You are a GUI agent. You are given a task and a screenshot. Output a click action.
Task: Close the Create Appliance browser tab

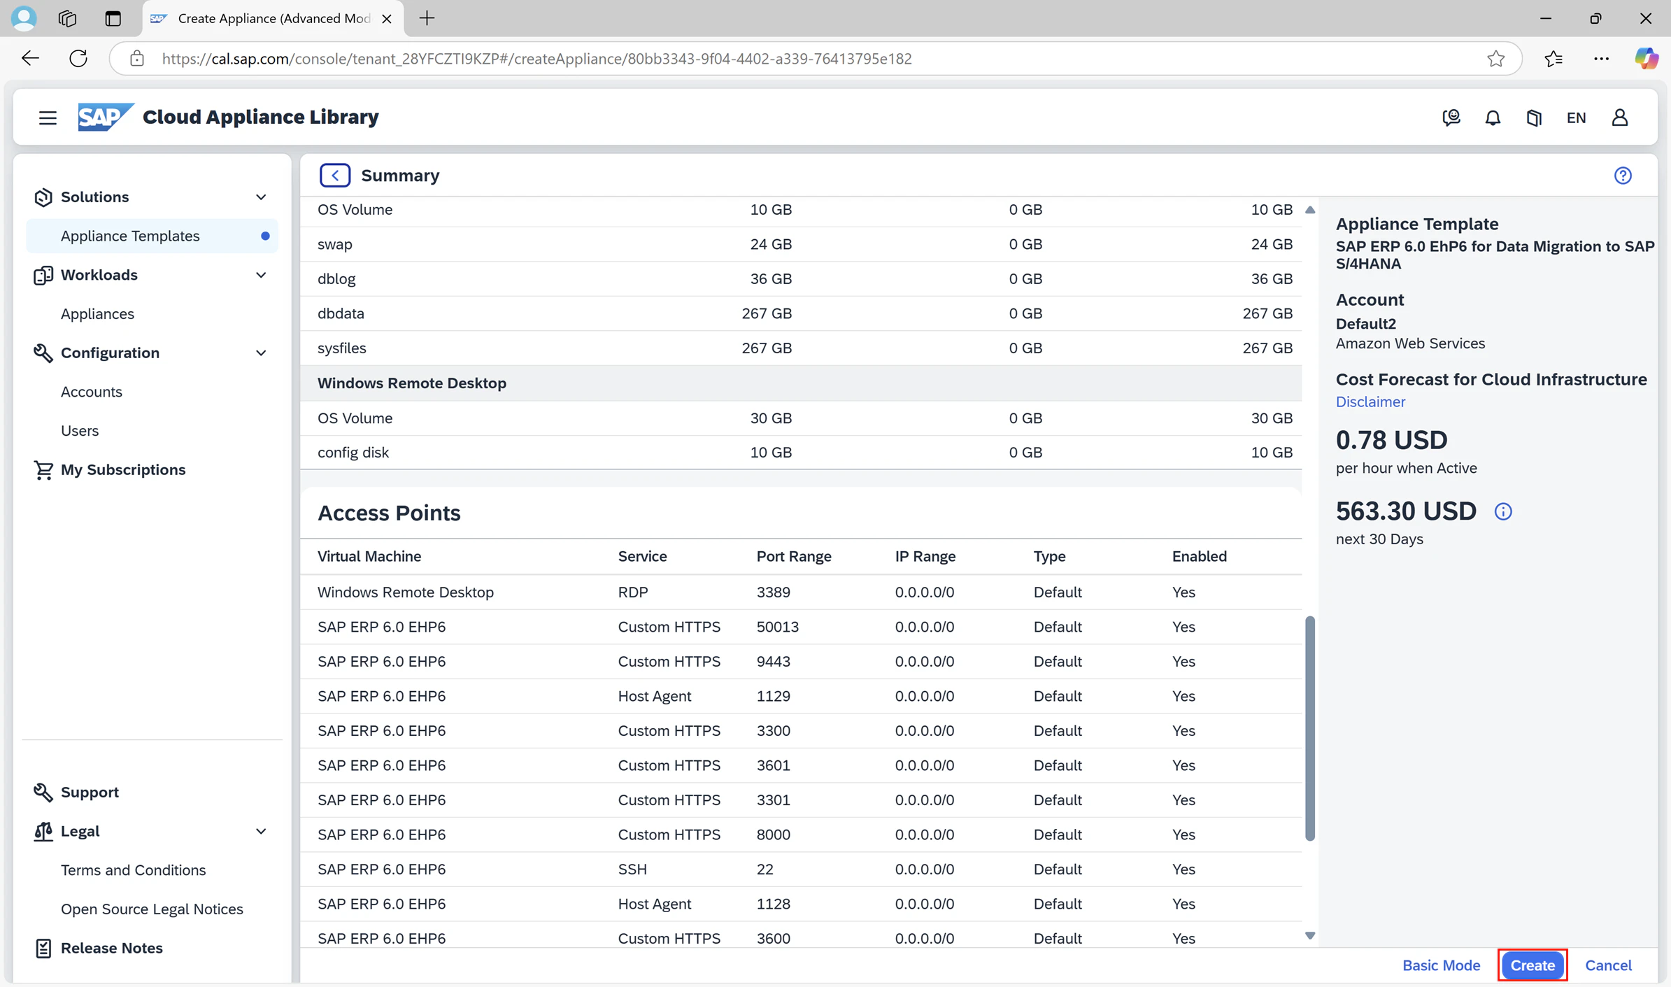pos(386,19)
